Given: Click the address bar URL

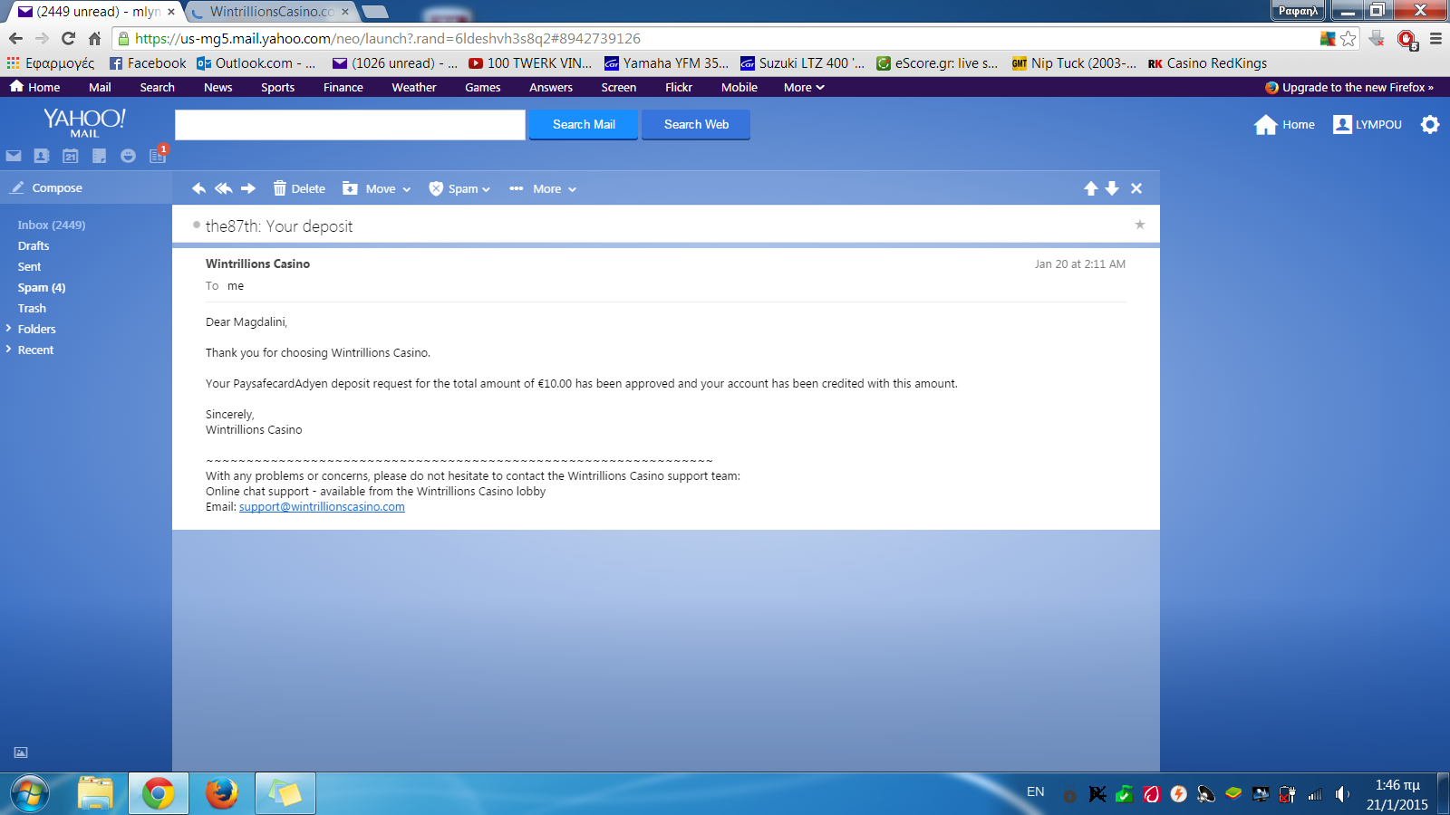Looking at the screenshot, I should point(388,38).
